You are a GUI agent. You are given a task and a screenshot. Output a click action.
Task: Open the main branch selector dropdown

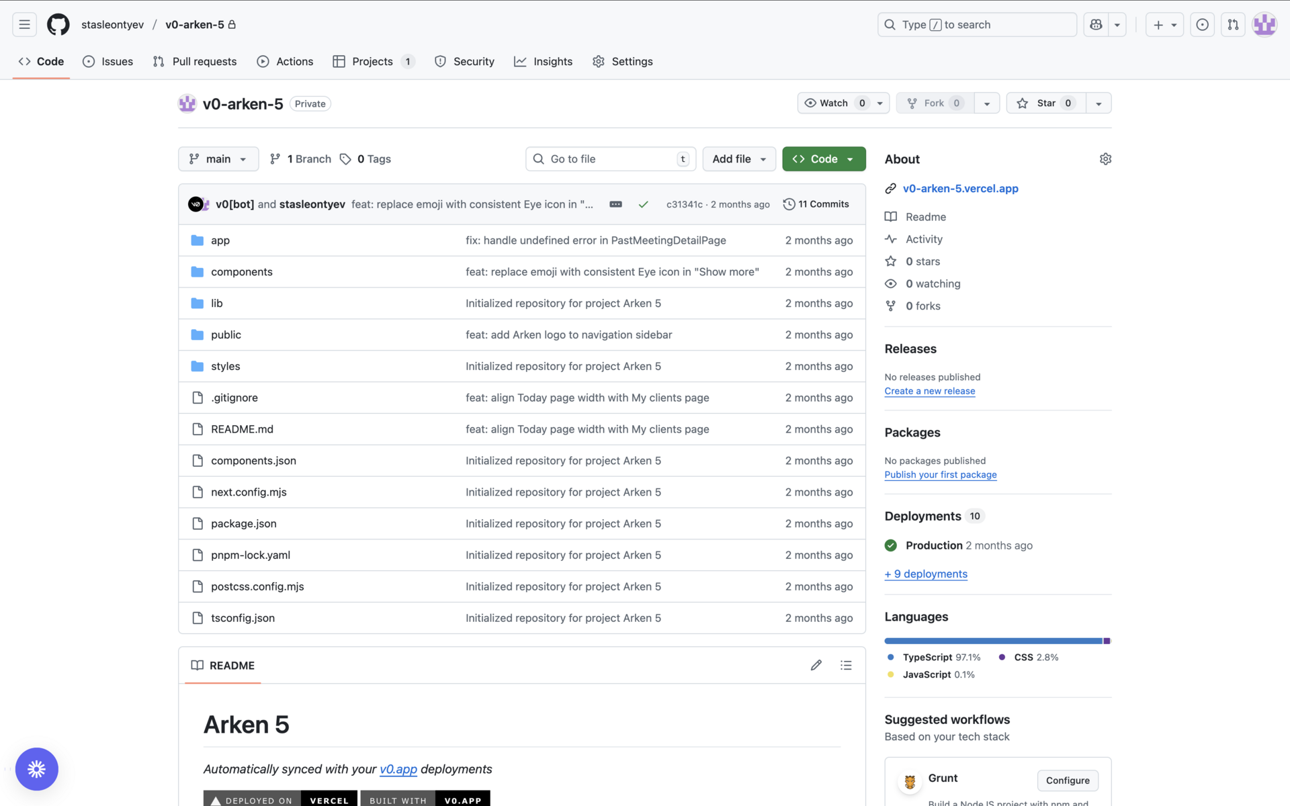(x=218, y=159)
